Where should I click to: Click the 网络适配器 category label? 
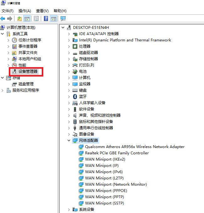(x=89, y=141)
